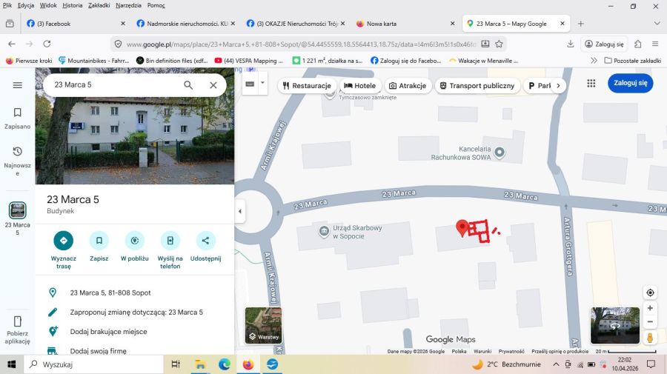Open Google apps grid

pos(591,83)
